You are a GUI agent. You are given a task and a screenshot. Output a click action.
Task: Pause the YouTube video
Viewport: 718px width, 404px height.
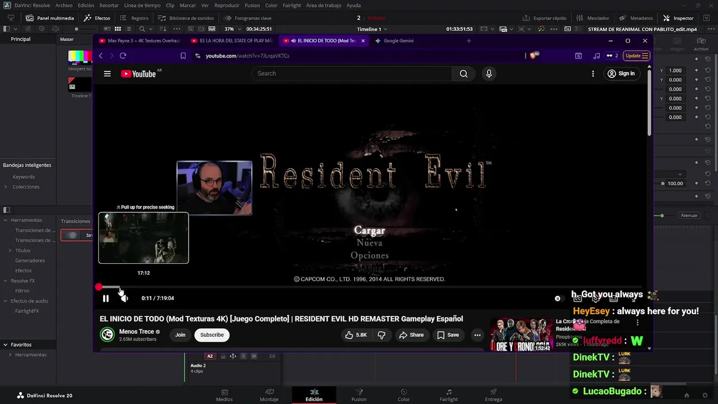click(x=105, y=299)
